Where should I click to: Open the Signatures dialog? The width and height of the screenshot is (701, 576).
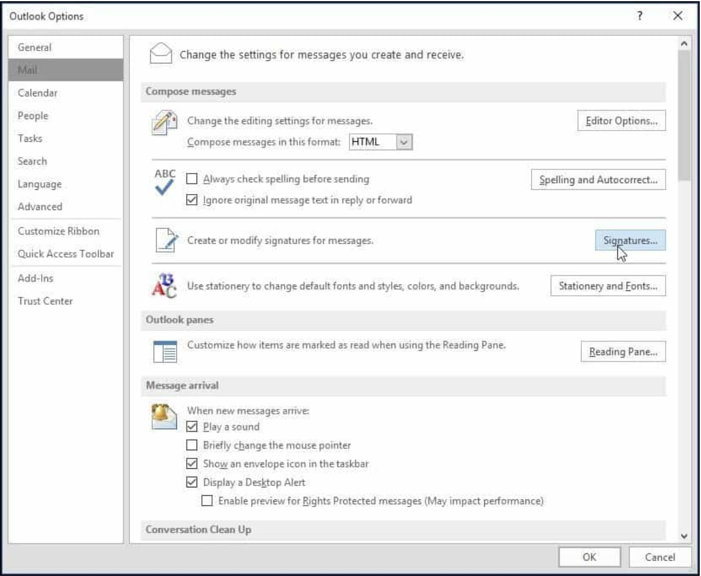coord(630,241)
